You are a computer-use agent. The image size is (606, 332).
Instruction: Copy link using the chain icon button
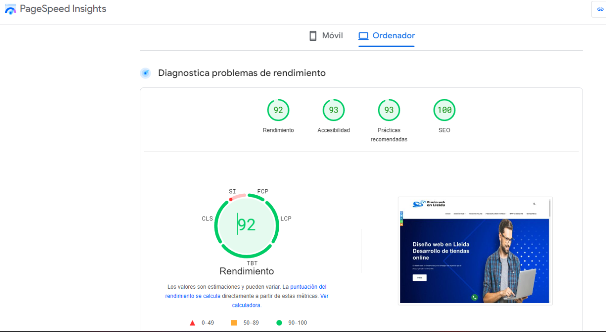[x=600, y=9]
